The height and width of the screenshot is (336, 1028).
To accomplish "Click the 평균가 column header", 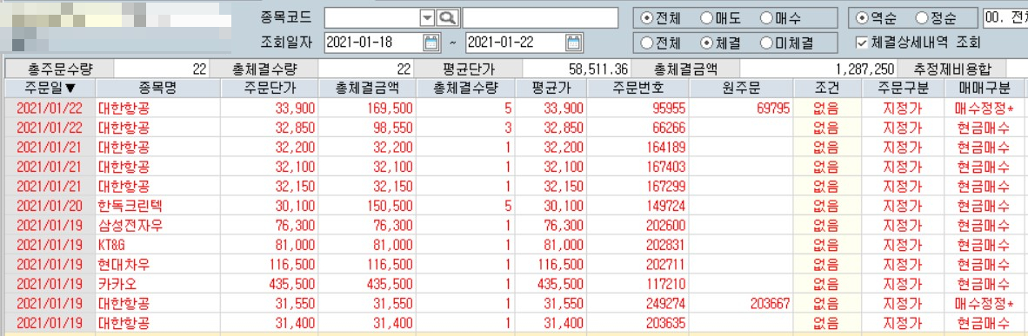I will 552,89.
